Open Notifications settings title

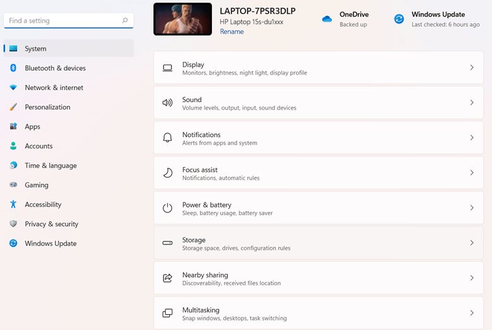coord(201,134)
